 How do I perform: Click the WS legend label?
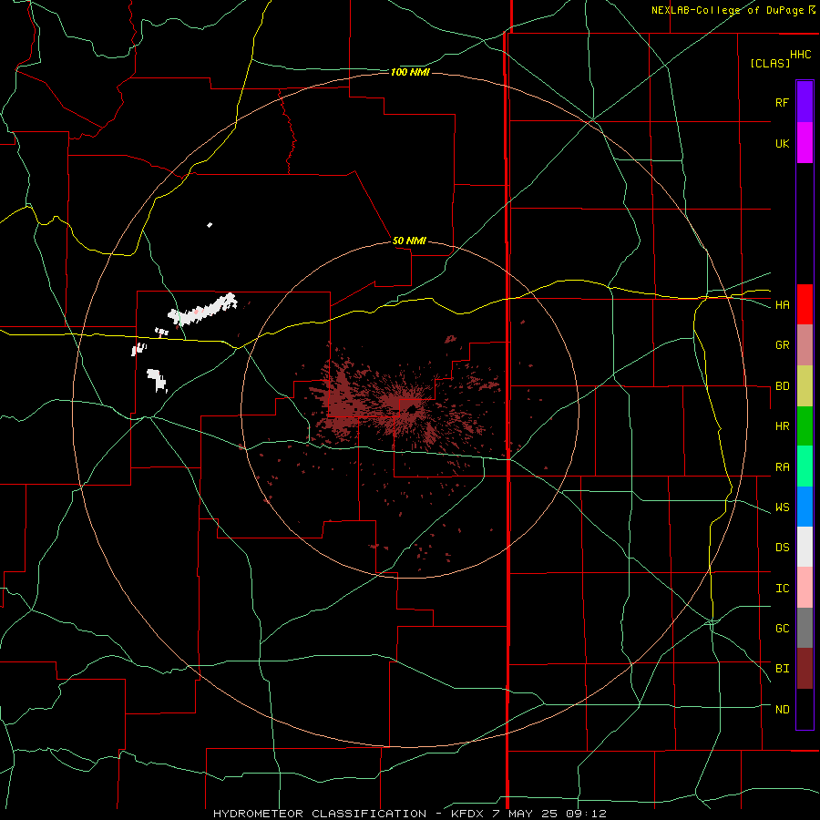pos(782,507)
